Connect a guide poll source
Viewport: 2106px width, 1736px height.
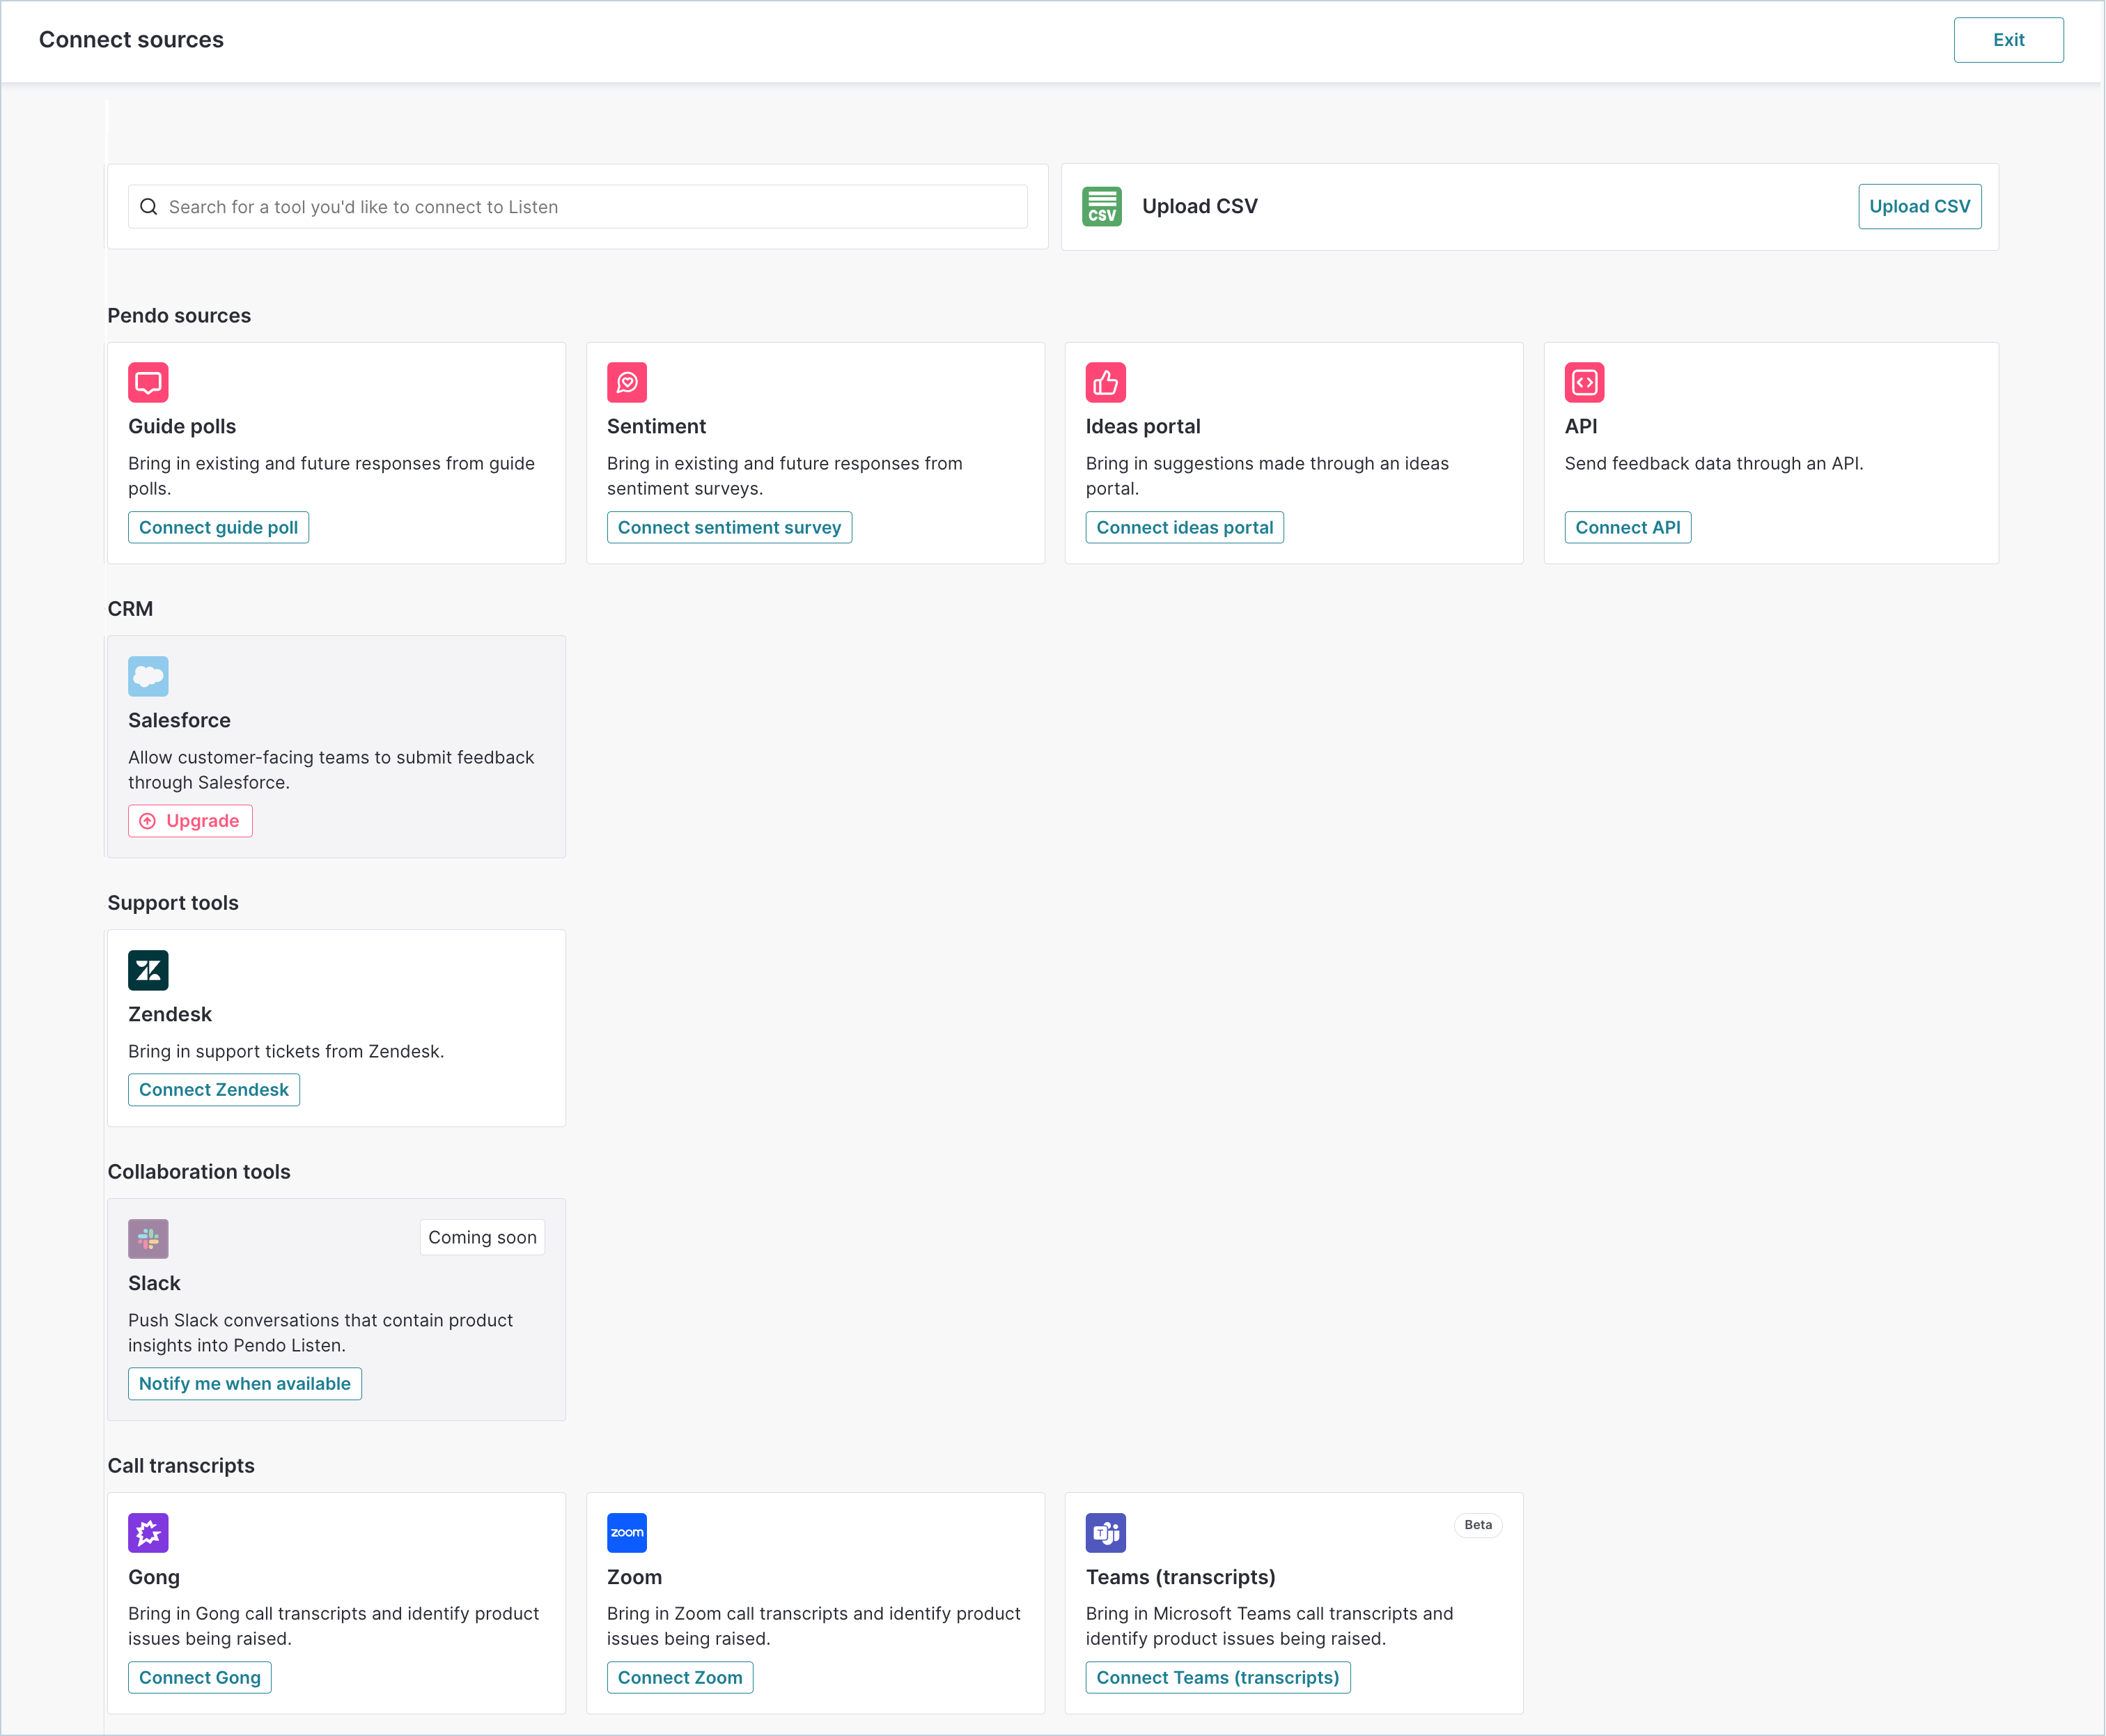[218, 527]
